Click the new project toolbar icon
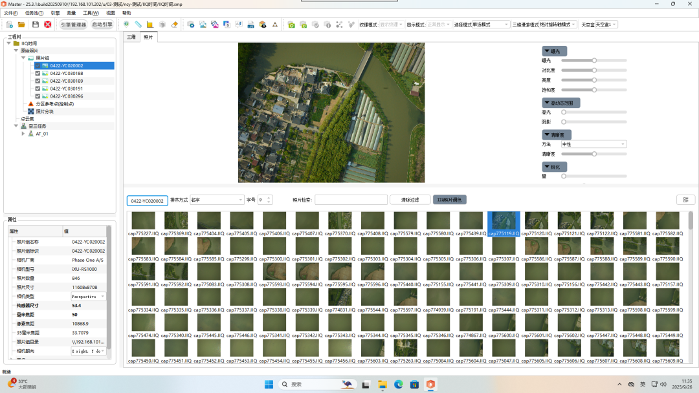699x393 pixels. pos(9,25)
